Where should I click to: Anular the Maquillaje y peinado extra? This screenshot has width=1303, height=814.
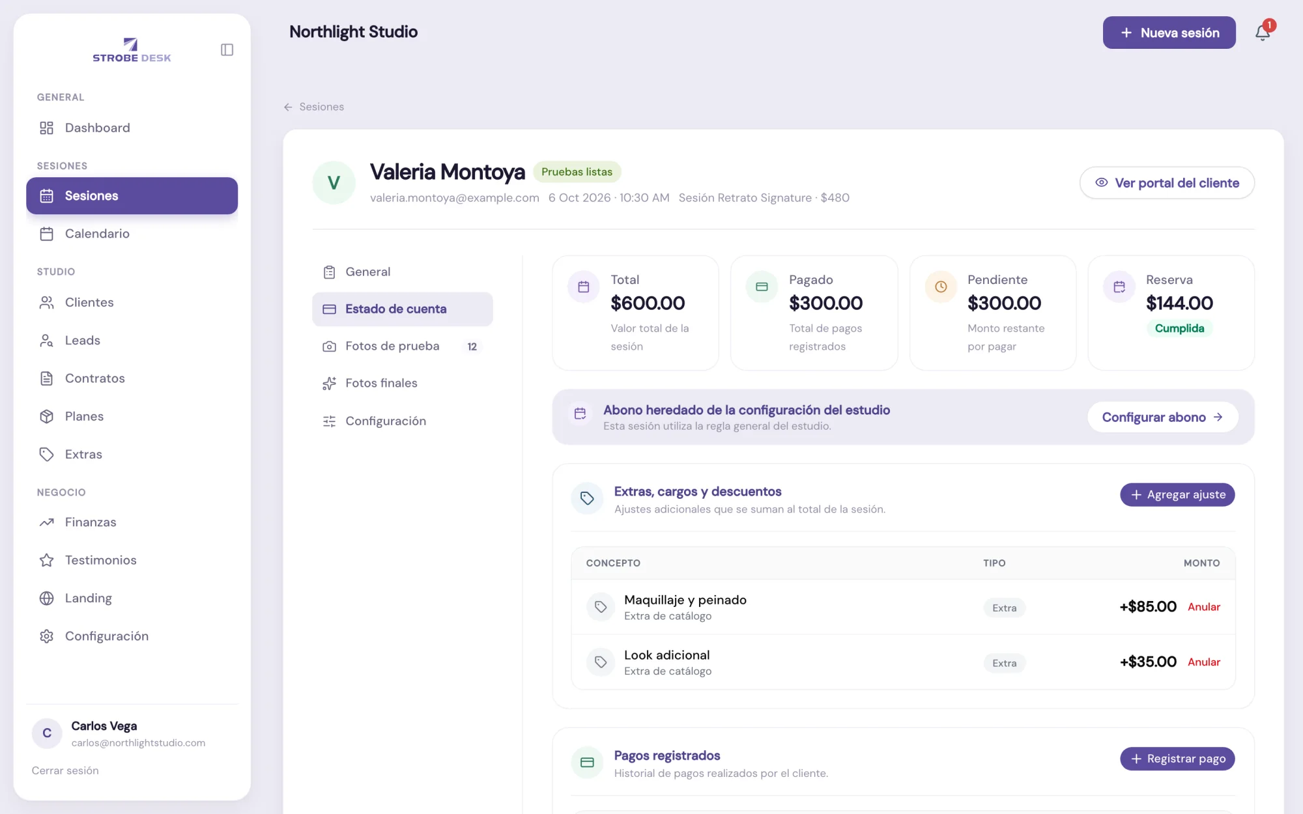(x=1203, y=607)
